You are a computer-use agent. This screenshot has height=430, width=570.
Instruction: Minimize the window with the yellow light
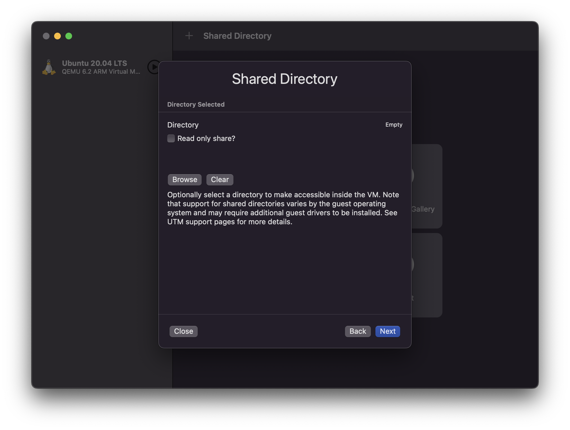click(x=57, y=36)
